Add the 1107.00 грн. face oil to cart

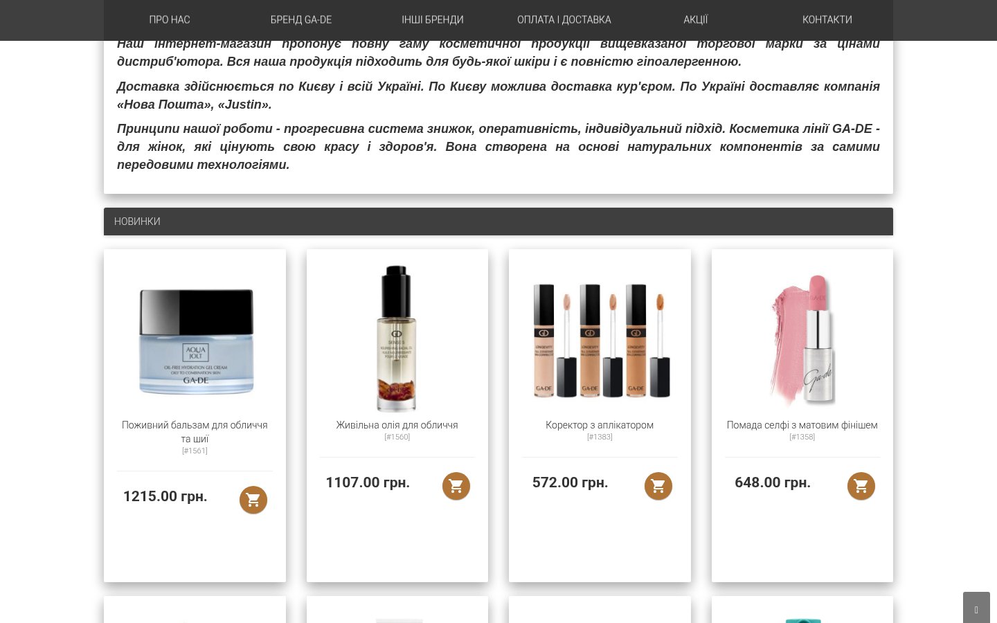(456, 486)
